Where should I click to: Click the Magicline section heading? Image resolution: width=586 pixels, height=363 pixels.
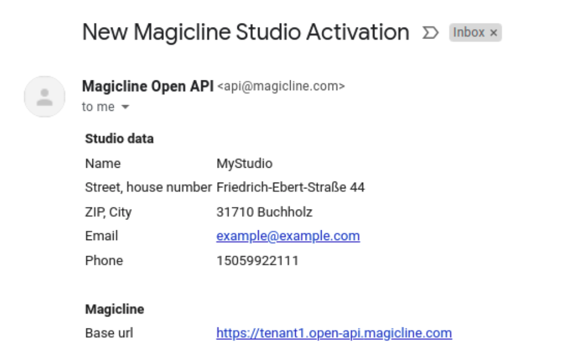pyautogui.click(x=114, y=310)
